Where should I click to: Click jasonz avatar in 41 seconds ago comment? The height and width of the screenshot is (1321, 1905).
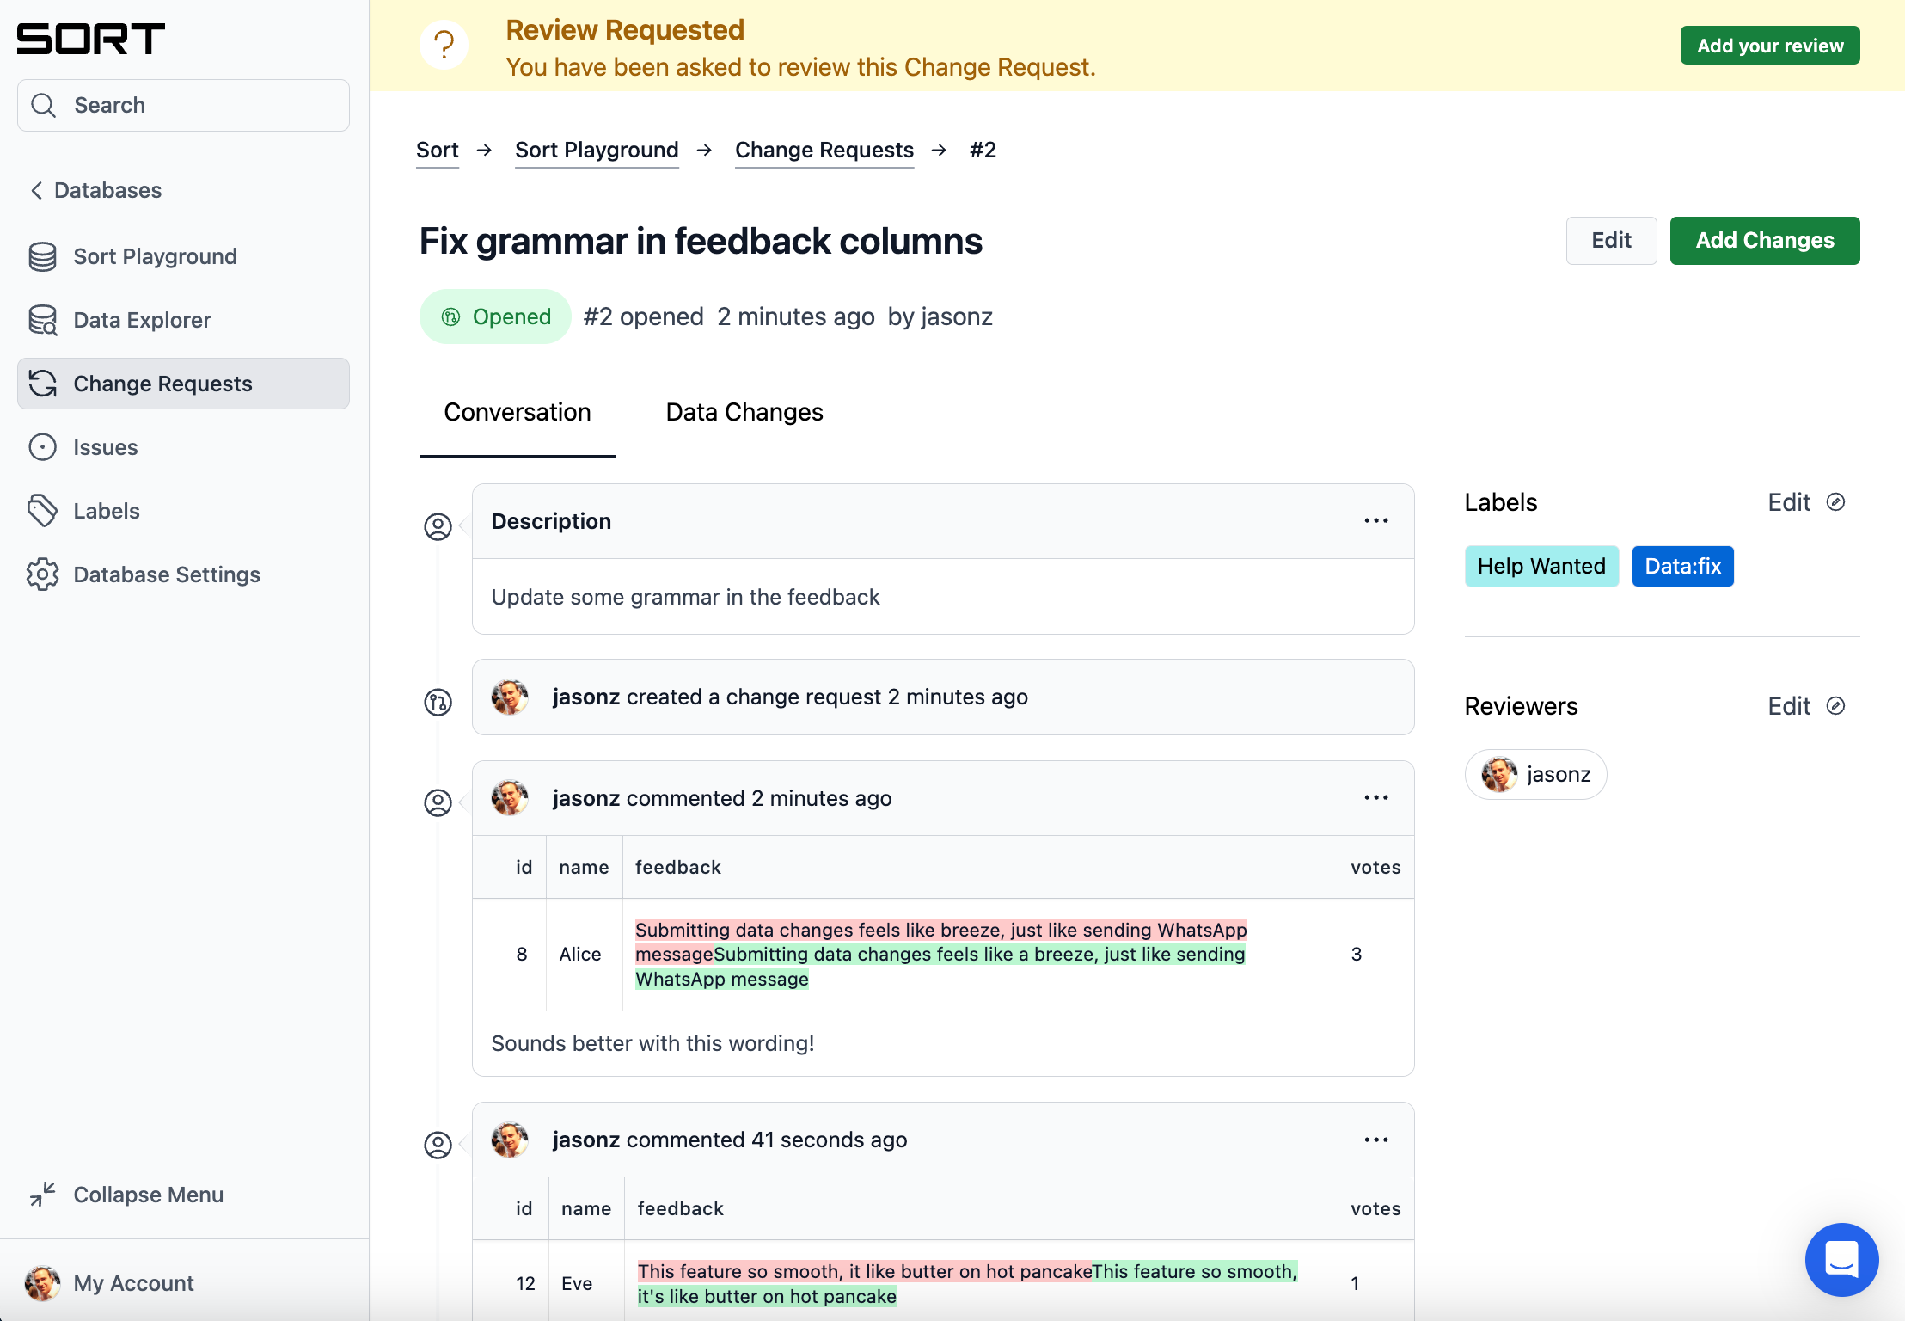point(510,1140)
